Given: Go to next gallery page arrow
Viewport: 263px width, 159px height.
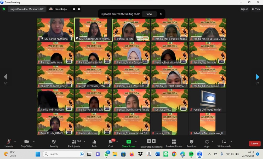Looking at the screenshot, I should [x=257, y=77].
